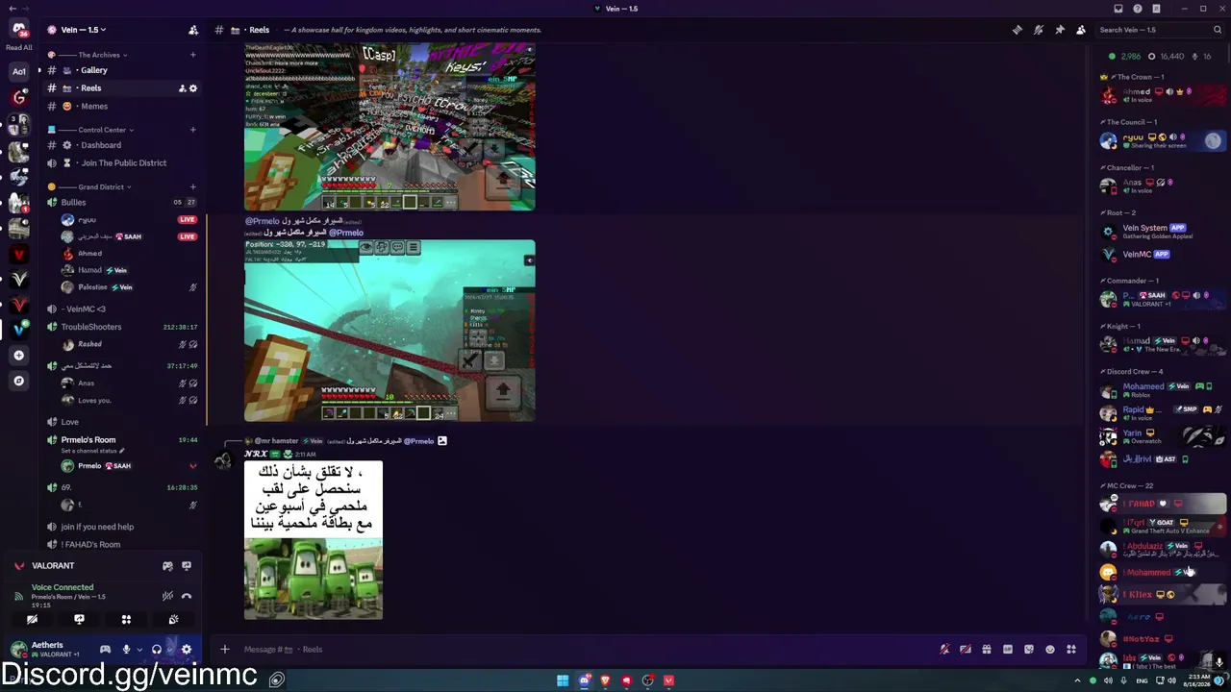Open the teal Minecraft screenshot attachment
1231x692 pixels.
[389, 331]
